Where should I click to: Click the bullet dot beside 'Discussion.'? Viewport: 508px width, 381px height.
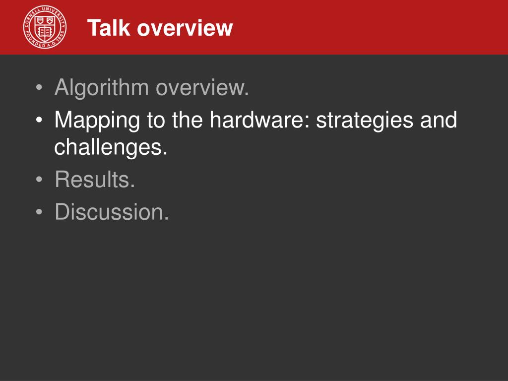[x=39, y=212]
